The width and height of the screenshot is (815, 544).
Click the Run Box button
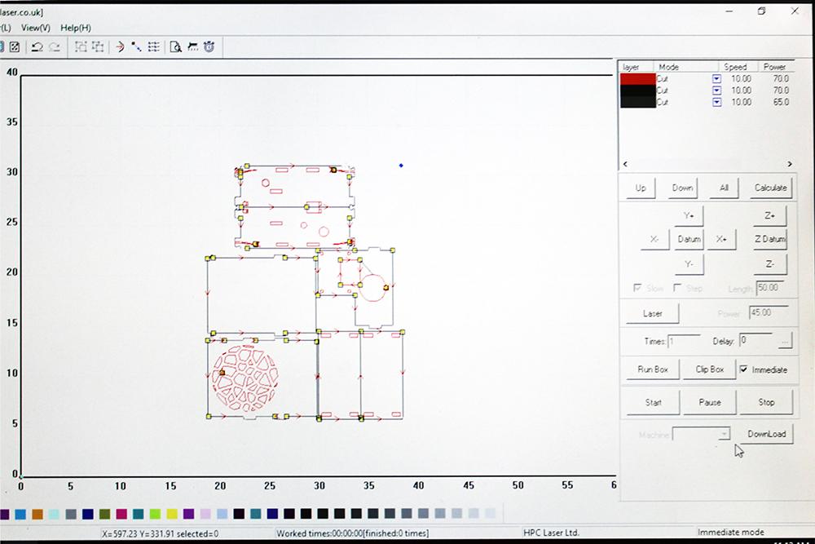(x=653, y=369)
